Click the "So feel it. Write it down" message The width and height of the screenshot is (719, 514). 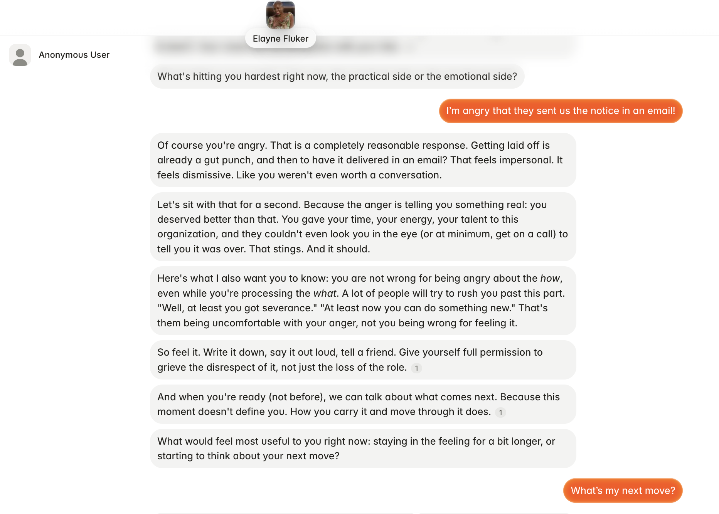pos(363,359)
